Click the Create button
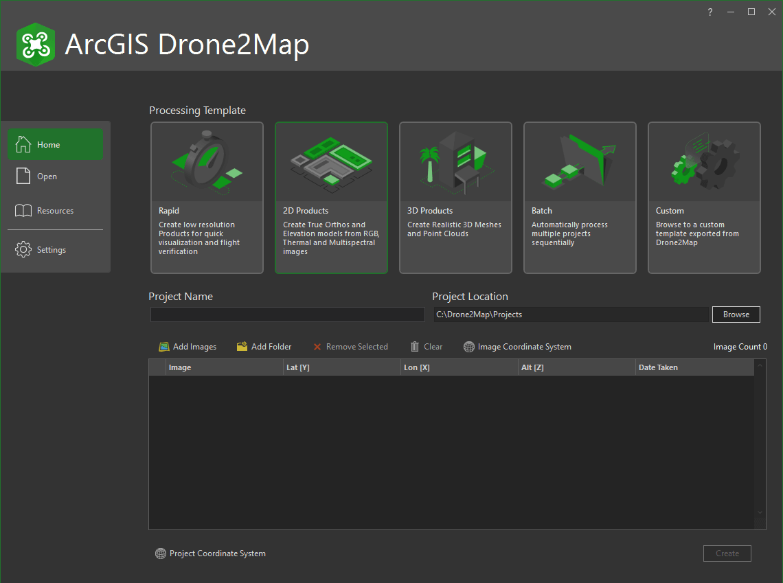The width and height of the screenshot is (783, 583). coord(727,553)
